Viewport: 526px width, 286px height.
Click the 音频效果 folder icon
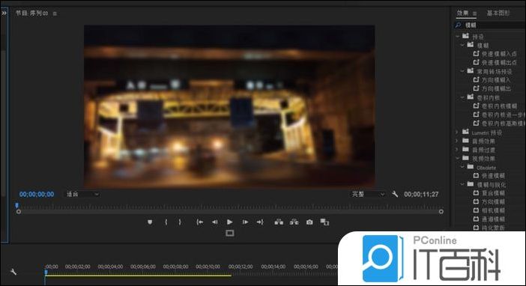point(465,141)
